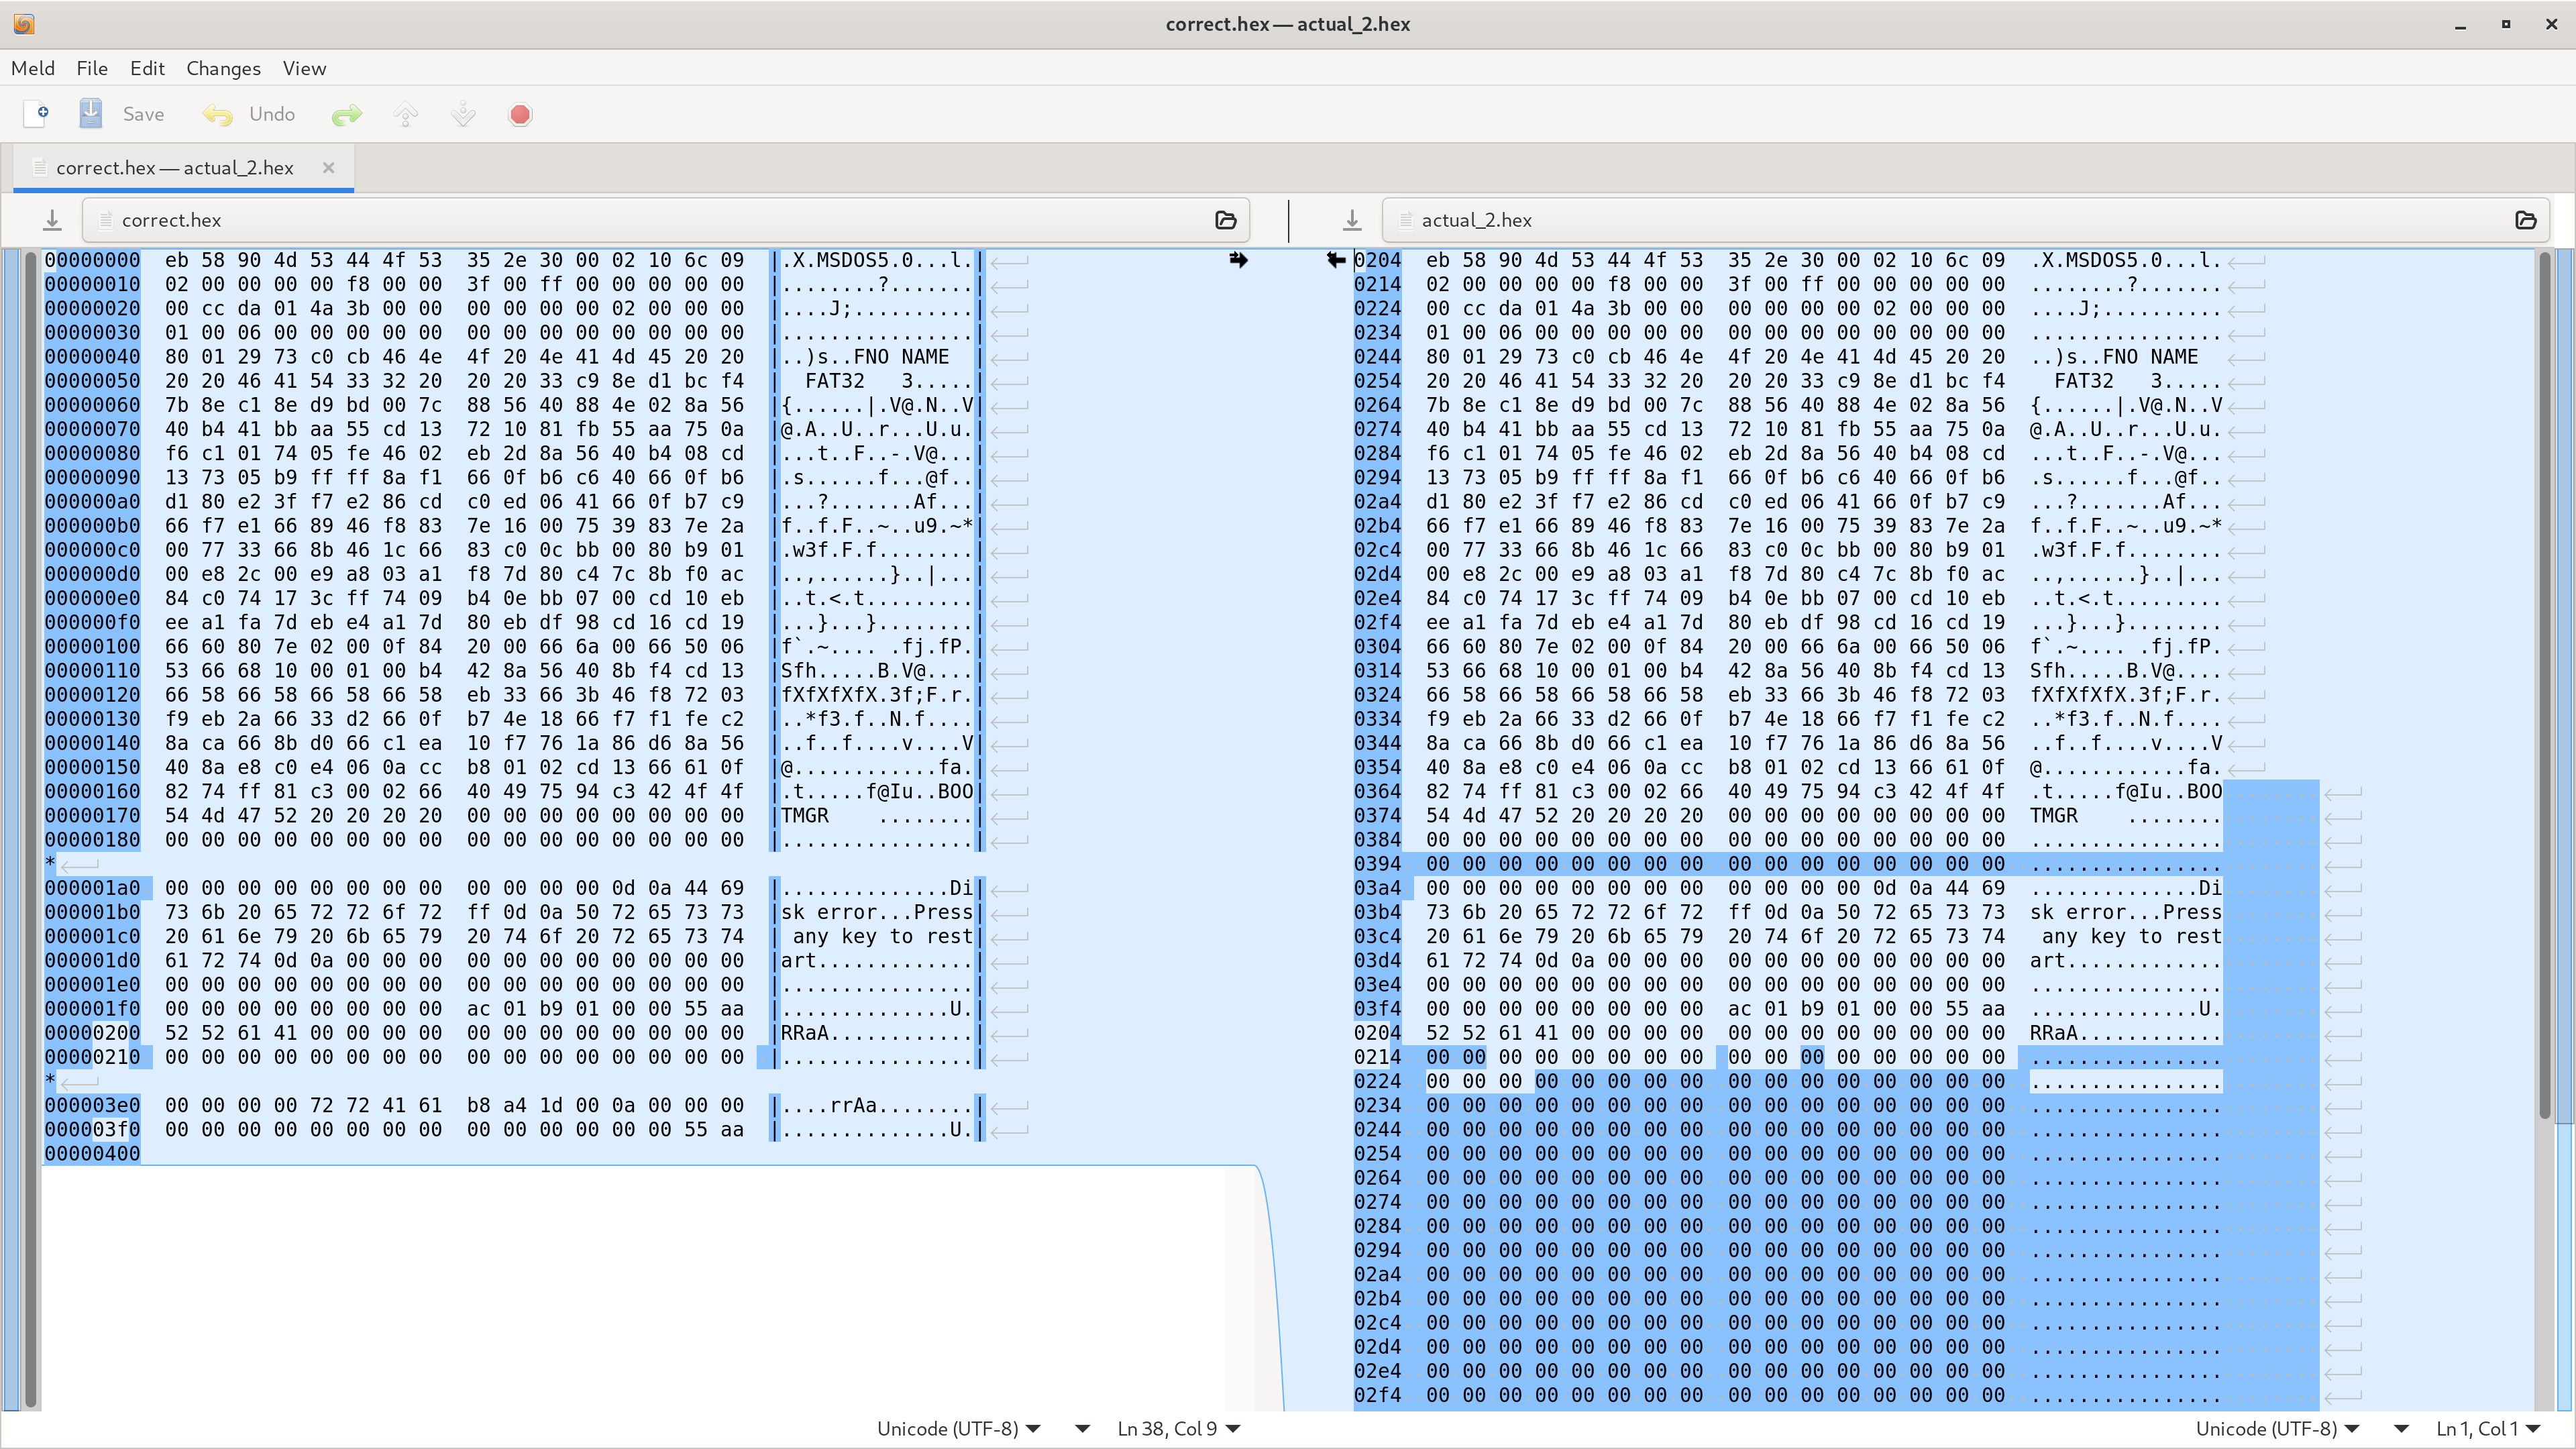Click the Save file icon
This screenshot has height=1449, width=2576.
(x=91, y=114)
